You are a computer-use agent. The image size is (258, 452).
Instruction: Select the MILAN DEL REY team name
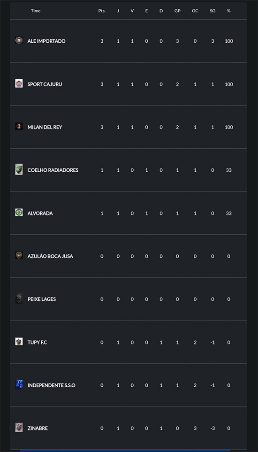click(45, 127)
